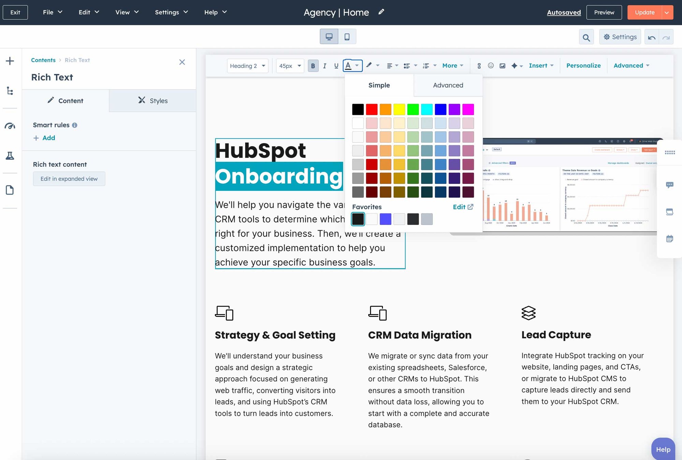Open the Edit menu
Screen dimensions: 682x460
[x=89, y=12]
